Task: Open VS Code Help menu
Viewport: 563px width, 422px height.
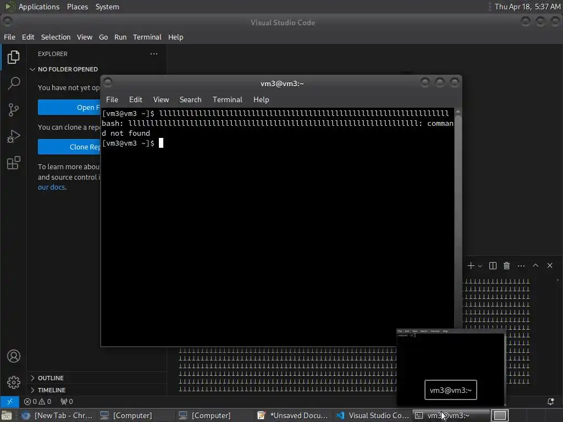Action: tap(175, 37)
